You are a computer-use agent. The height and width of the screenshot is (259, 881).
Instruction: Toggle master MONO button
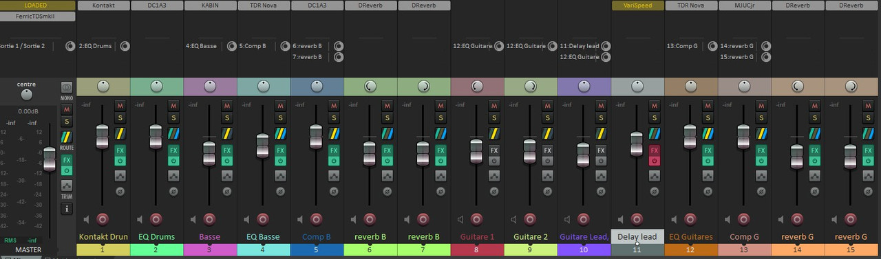pyautogui.click(x=67, y=87)
